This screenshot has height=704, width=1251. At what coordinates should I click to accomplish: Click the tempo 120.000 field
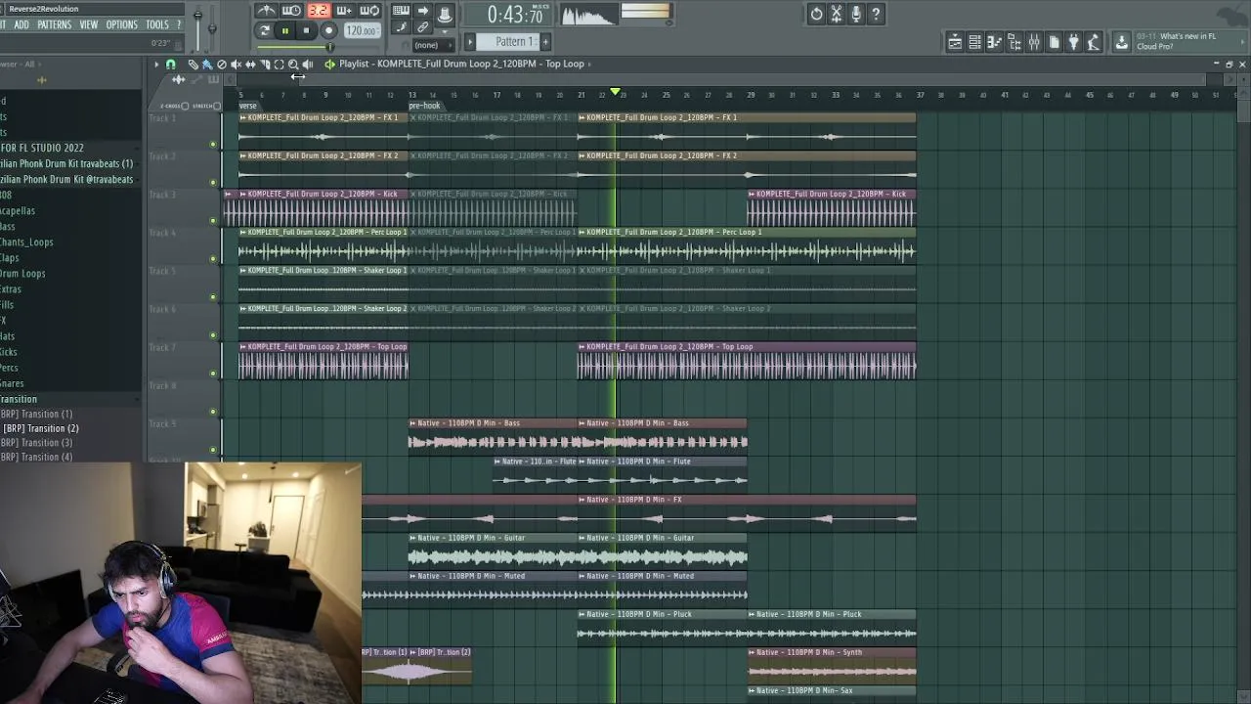click(x=361, y=30)
